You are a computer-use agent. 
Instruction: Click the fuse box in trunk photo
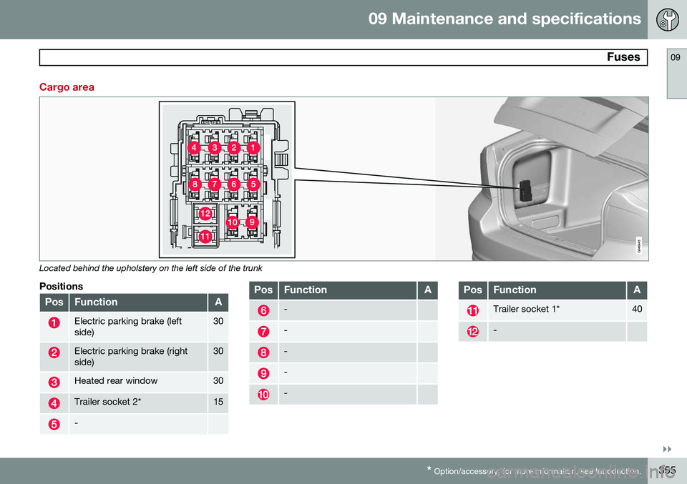pyautogui.click(x=525, y=190)
